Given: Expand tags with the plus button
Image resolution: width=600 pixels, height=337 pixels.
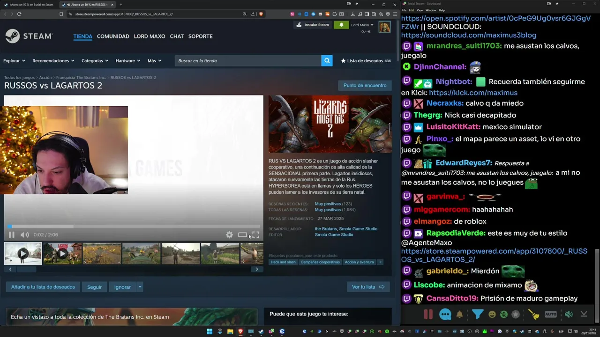Looking at the screenshot, I should 380,262.
